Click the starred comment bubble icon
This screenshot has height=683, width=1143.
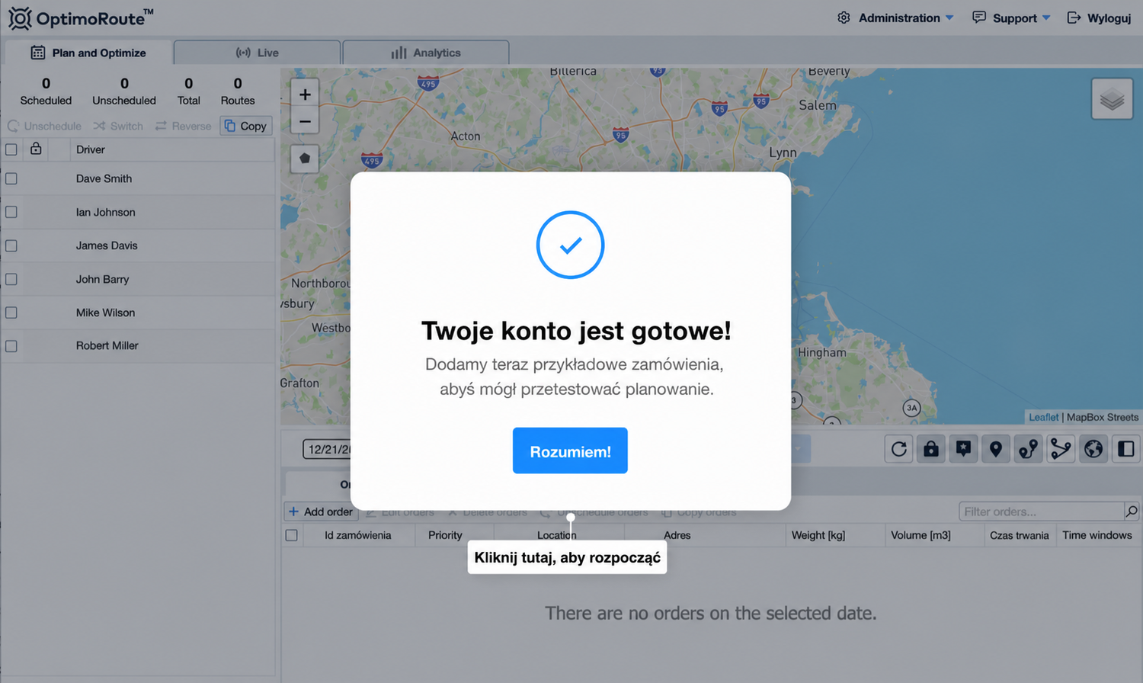(x=963, y=449)
